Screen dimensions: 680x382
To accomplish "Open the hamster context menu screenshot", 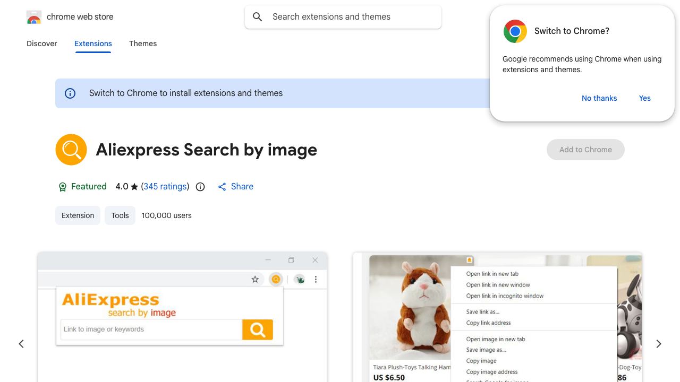I will 498,317.
